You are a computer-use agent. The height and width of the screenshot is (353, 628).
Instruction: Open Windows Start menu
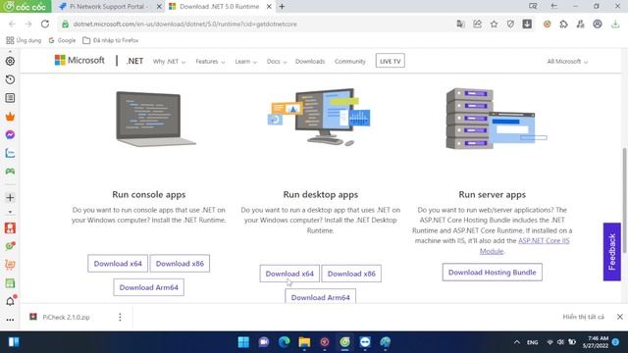[243, 342]
